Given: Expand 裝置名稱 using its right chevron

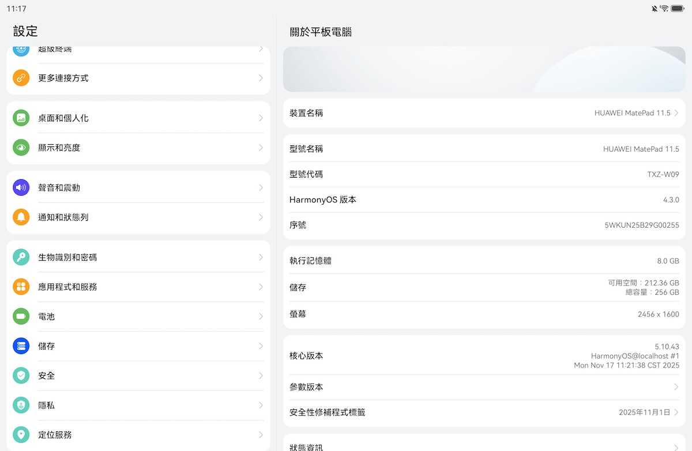Looking at the screenshot, I should tap(676, 113).
